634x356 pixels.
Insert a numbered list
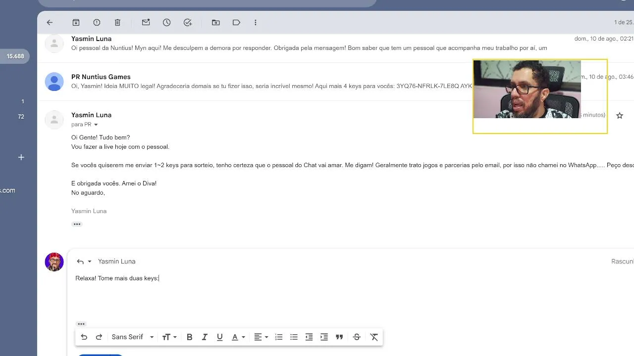(x=279, y=337)
